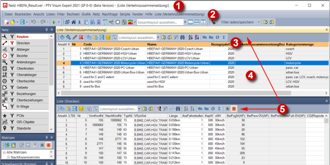The height and width of the screenshot is (165, 330).
Task: Sort descending Z-A in Verkehrszusammensetzung list
Action: point(197,38)
